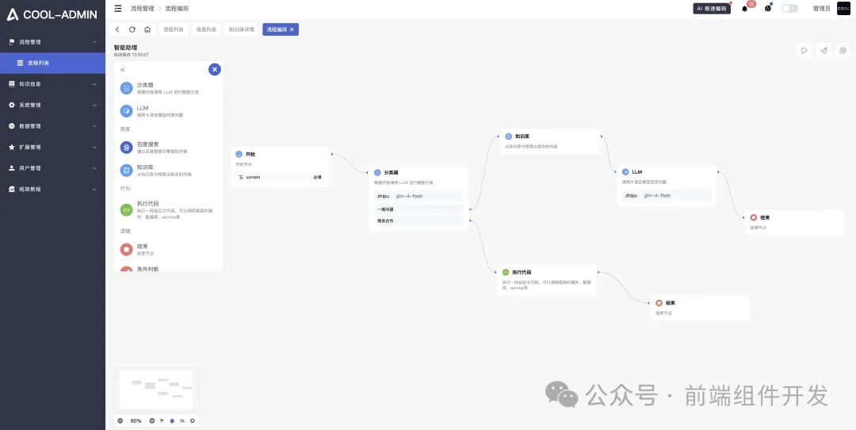This screenshot has width=856, height=430.
Task: Click the 流程管理 breadcrumb
Action: click(142, 8)
